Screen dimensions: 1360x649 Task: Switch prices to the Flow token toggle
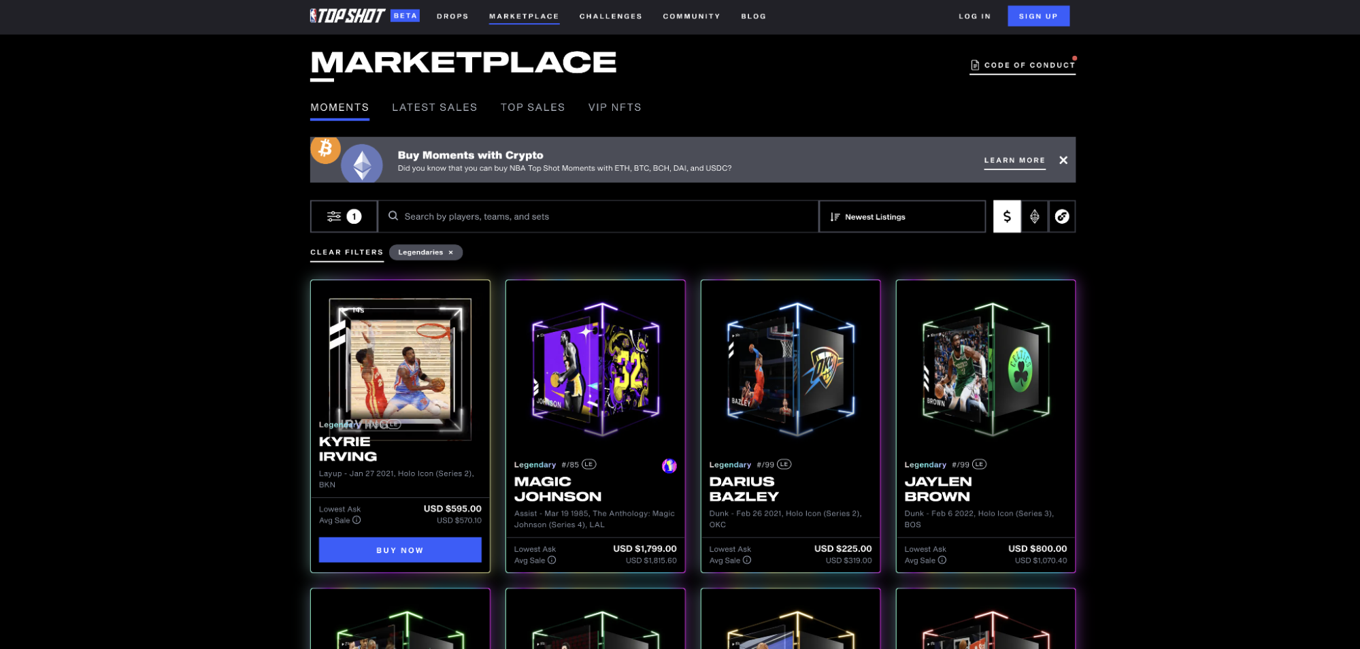coord(1062,216)
